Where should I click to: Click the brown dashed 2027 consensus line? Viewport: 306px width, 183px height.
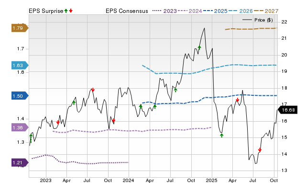point(251,29)
